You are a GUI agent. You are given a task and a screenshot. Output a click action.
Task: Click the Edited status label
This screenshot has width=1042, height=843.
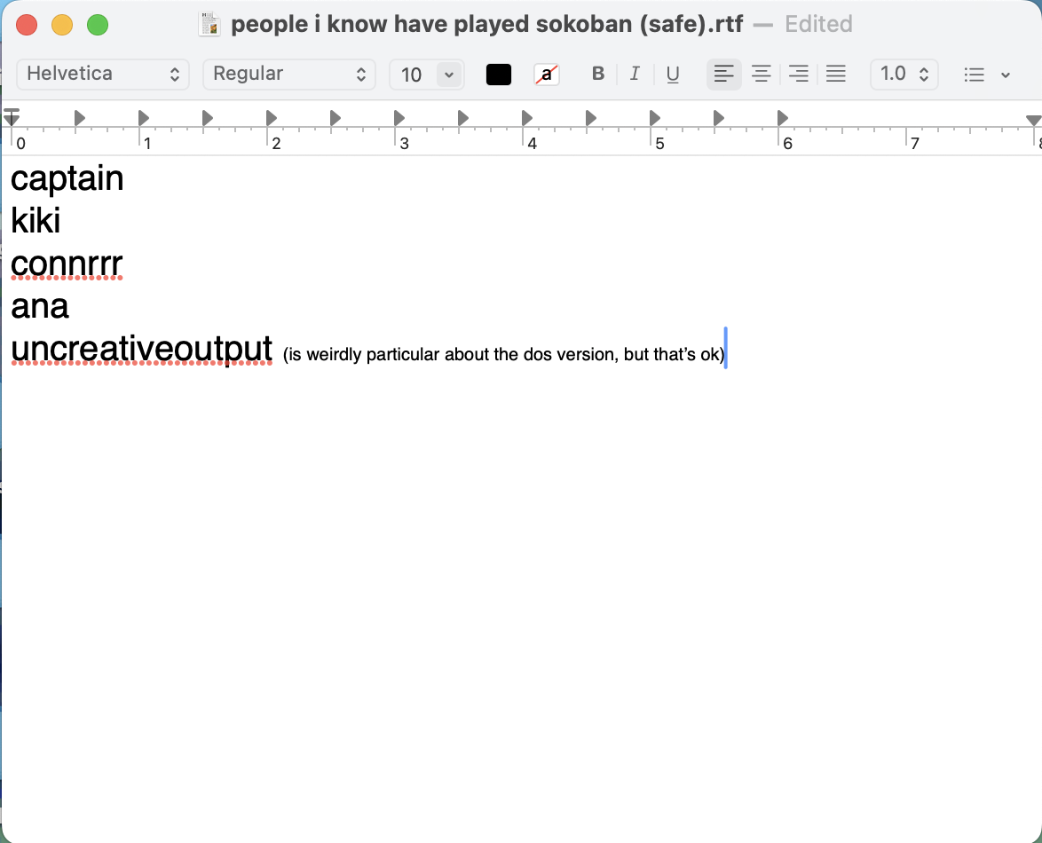point(818,25)
